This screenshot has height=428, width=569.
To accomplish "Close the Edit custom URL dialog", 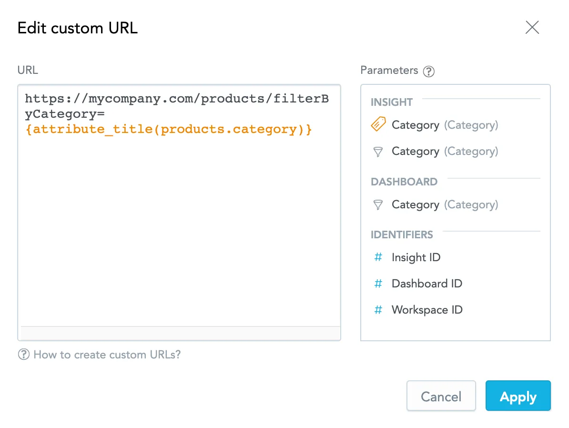I will click(532, 28).
